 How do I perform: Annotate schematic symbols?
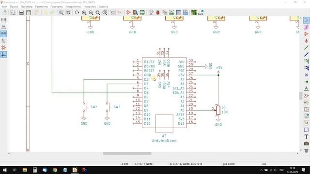click(151, 13)
